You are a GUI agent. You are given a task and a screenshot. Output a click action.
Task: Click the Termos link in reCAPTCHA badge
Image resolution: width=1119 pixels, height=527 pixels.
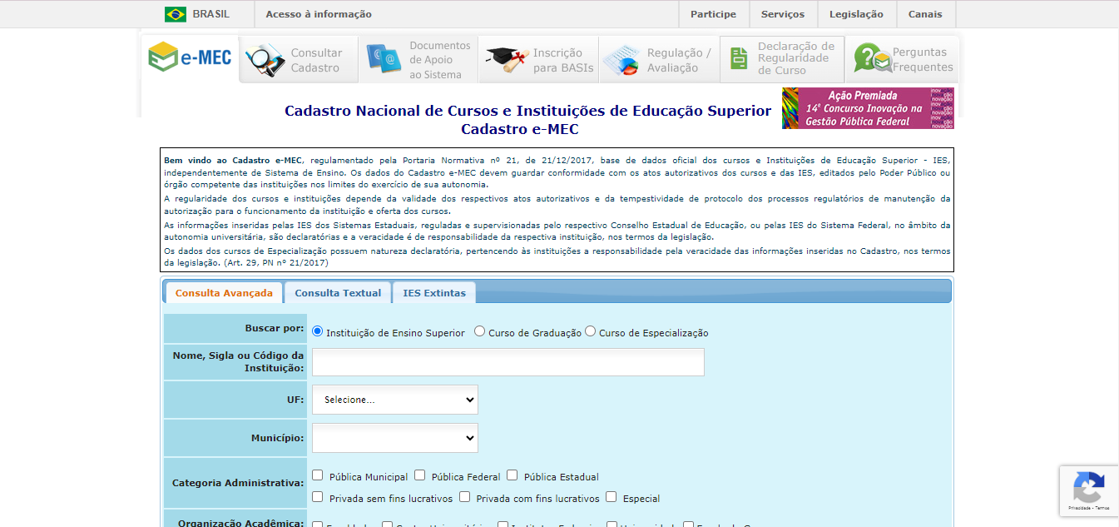[1102, 508]
